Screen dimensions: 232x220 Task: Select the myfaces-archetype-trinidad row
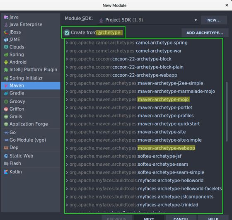[x=143, y=205]
